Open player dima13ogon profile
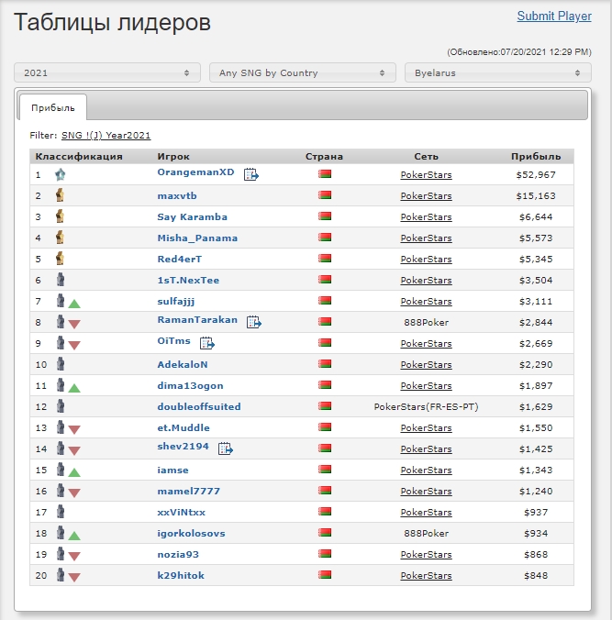The width and height of the screenshot is (612, 620). click(190, 386)
